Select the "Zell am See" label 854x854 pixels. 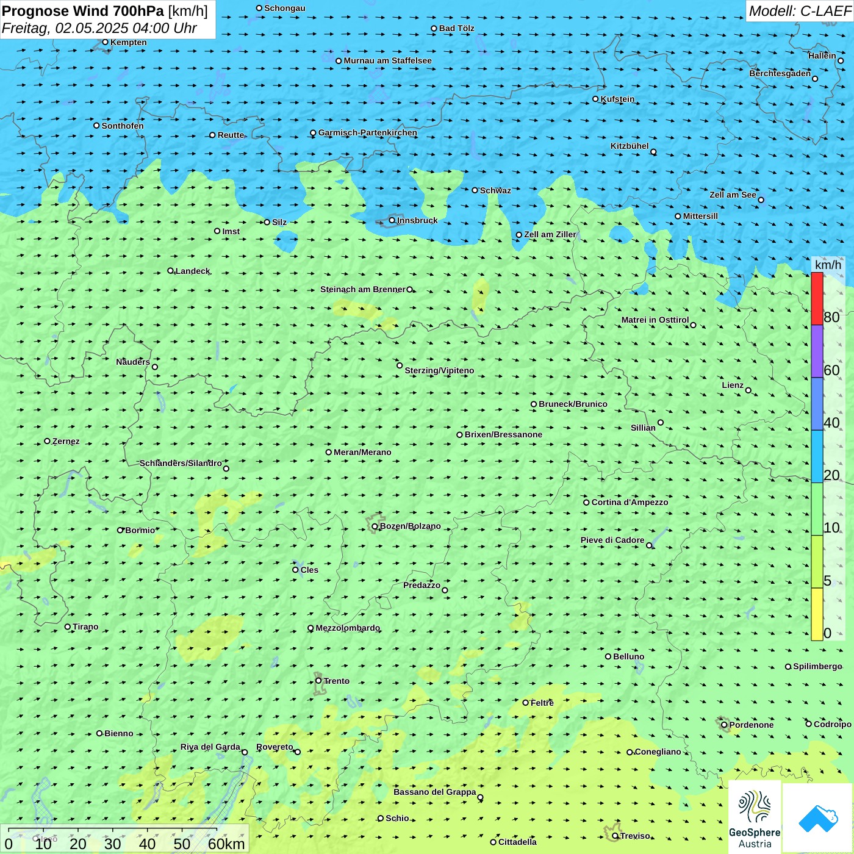(x=733, y=195)
